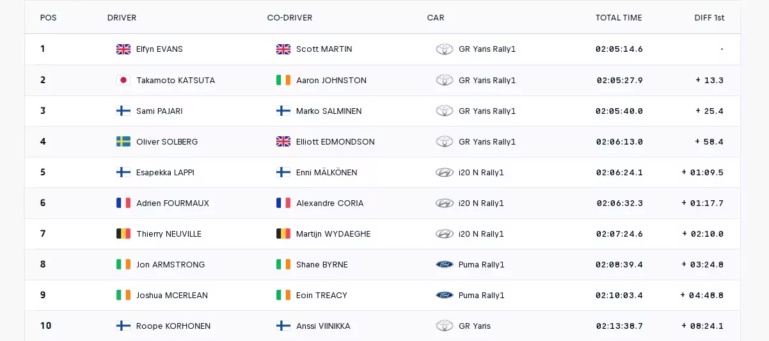Click Takamoto Katsuta's total time 02:05:27.9
This screenshot has width=769, height=341.
coord(619,80)
